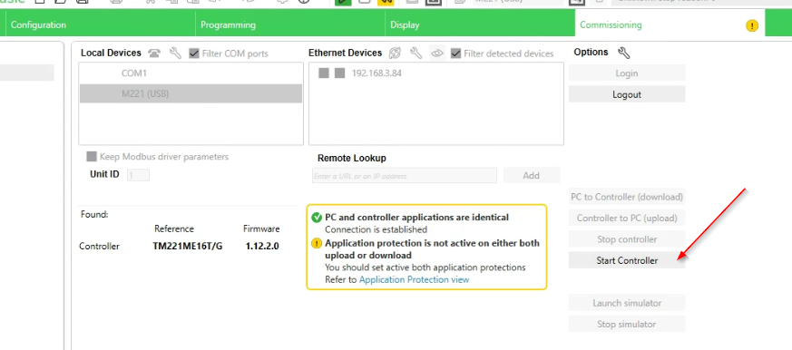Image resolution: width=792 pixels, height=350 pixels.
Task: Click the yellow warning icon on Commissioning tab
Action: coord(752,25)
